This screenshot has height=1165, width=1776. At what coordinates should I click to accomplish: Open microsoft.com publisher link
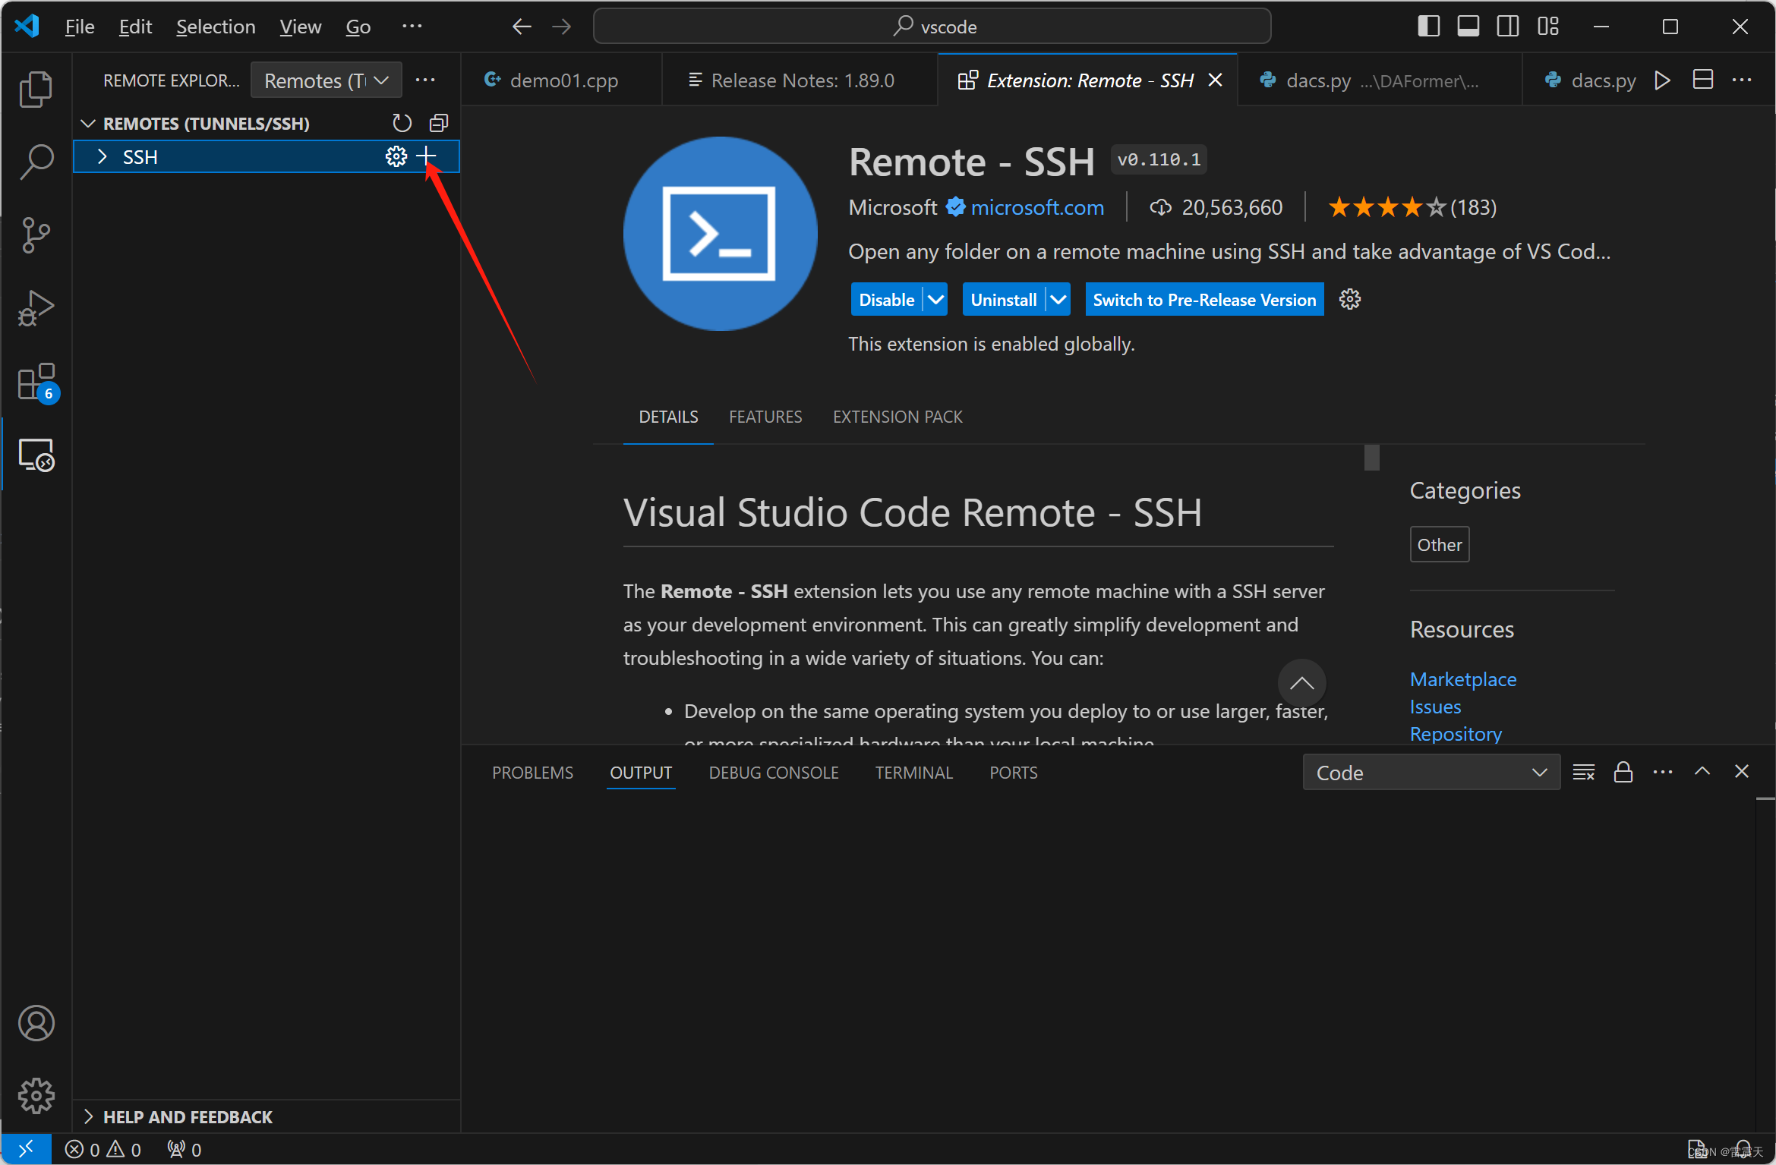[1037, 207]
